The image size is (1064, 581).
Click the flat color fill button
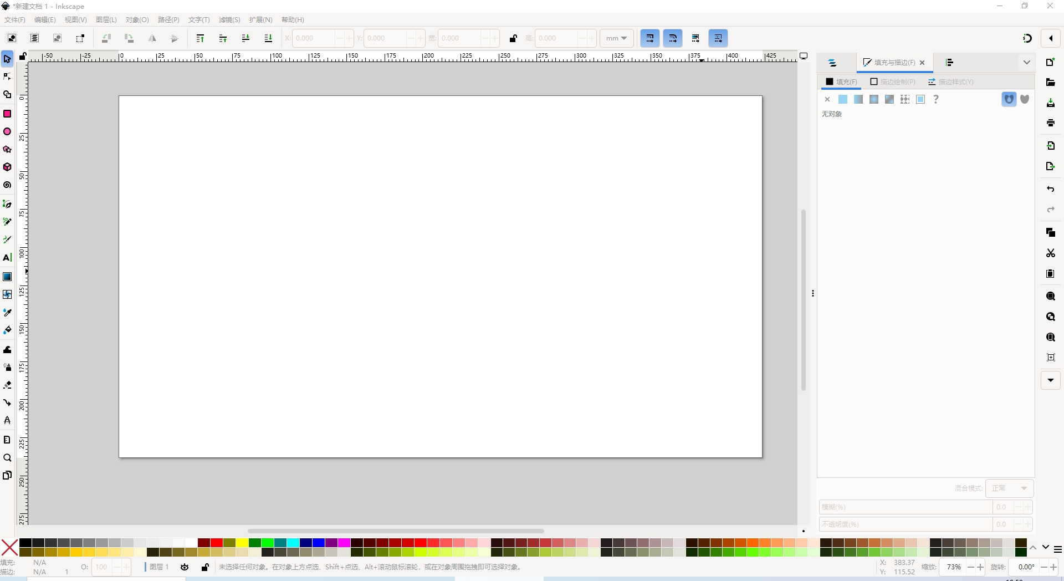point(843,99)
